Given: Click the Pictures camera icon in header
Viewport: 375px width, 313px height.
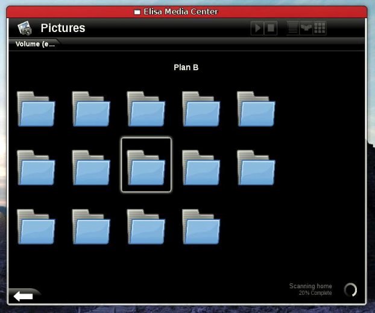Looking at the screenshot, I should pos(24,28).
